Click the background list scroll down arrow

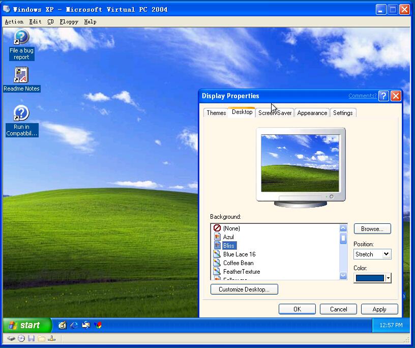343,276
